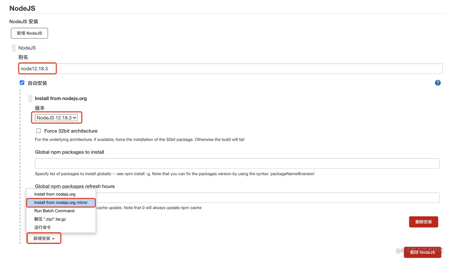Click the Global npm packages to install label
The image size is (451, 261).
click(x=69, y=152)
